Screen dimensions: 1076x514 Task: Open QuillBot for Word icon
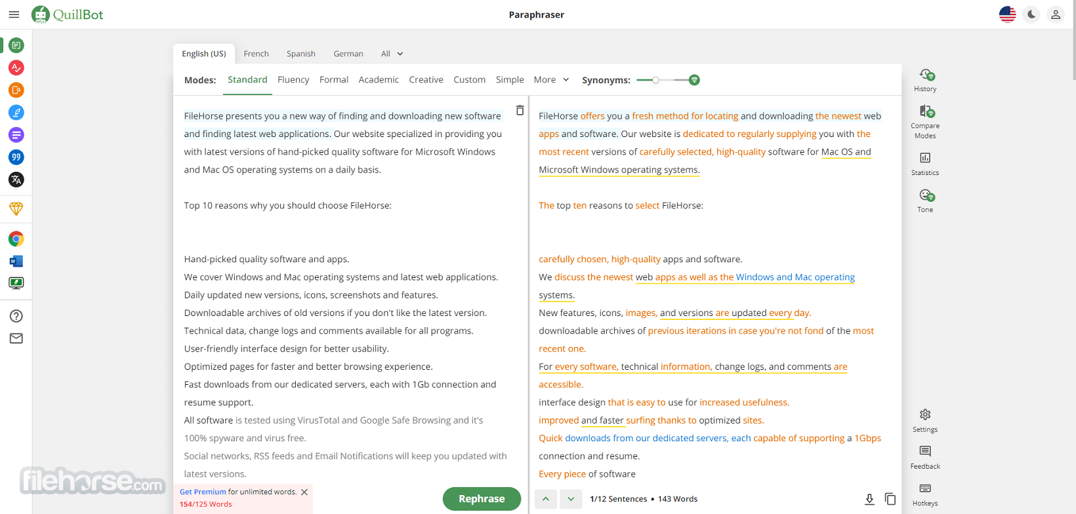[x=16, y=261]
